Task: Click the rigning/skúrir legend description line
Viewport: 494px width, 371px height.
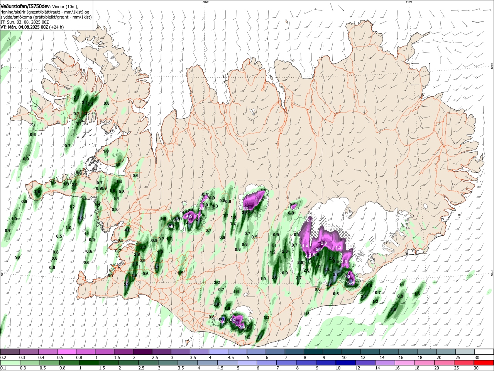Action: 44,12
